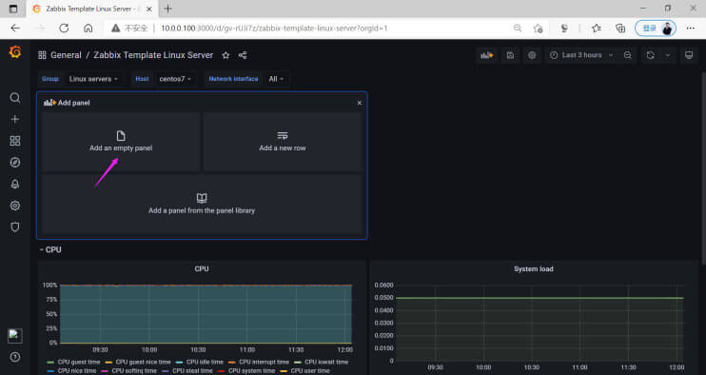This screenshot has width=706, height=375.
Task: Open the Help question mark icon
Action: click(x=15, y=357)
